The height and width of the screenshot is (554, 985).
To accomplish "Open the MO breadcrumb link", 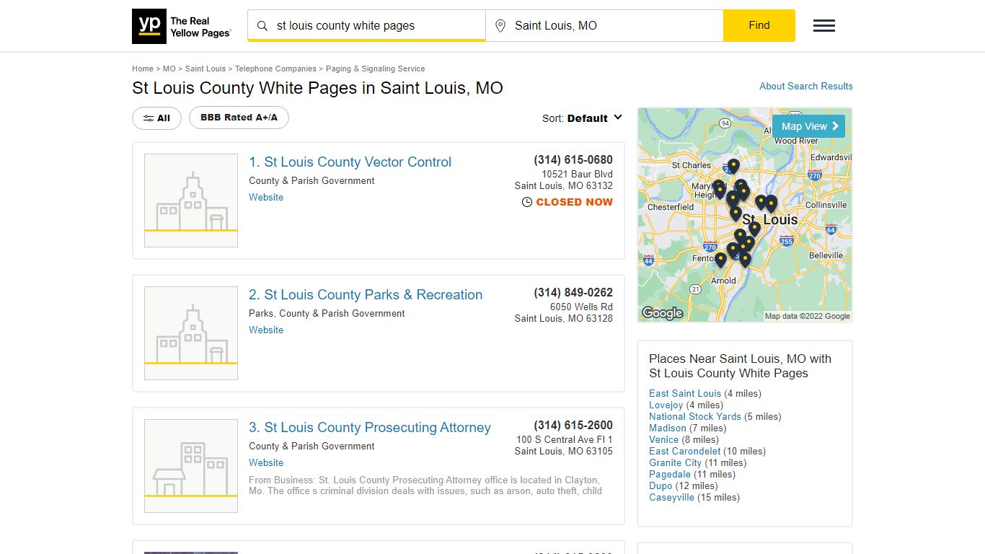I will [x=169, y=69].
